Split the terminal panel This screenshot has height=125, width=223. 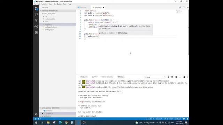172,77
